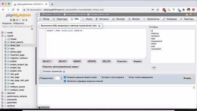The image size is (197, 111).
Task: Uncheck Показать данный запрос снова
Action: pos(65,77)
